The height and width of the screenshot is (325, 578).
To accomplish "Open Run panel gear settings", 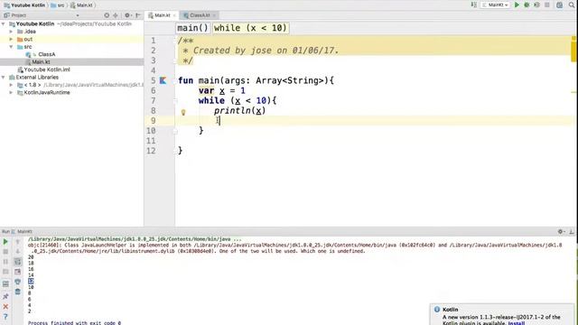I will click(561, 231).
